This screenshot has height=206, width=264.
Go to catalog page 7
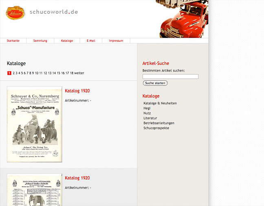point(27,73)
